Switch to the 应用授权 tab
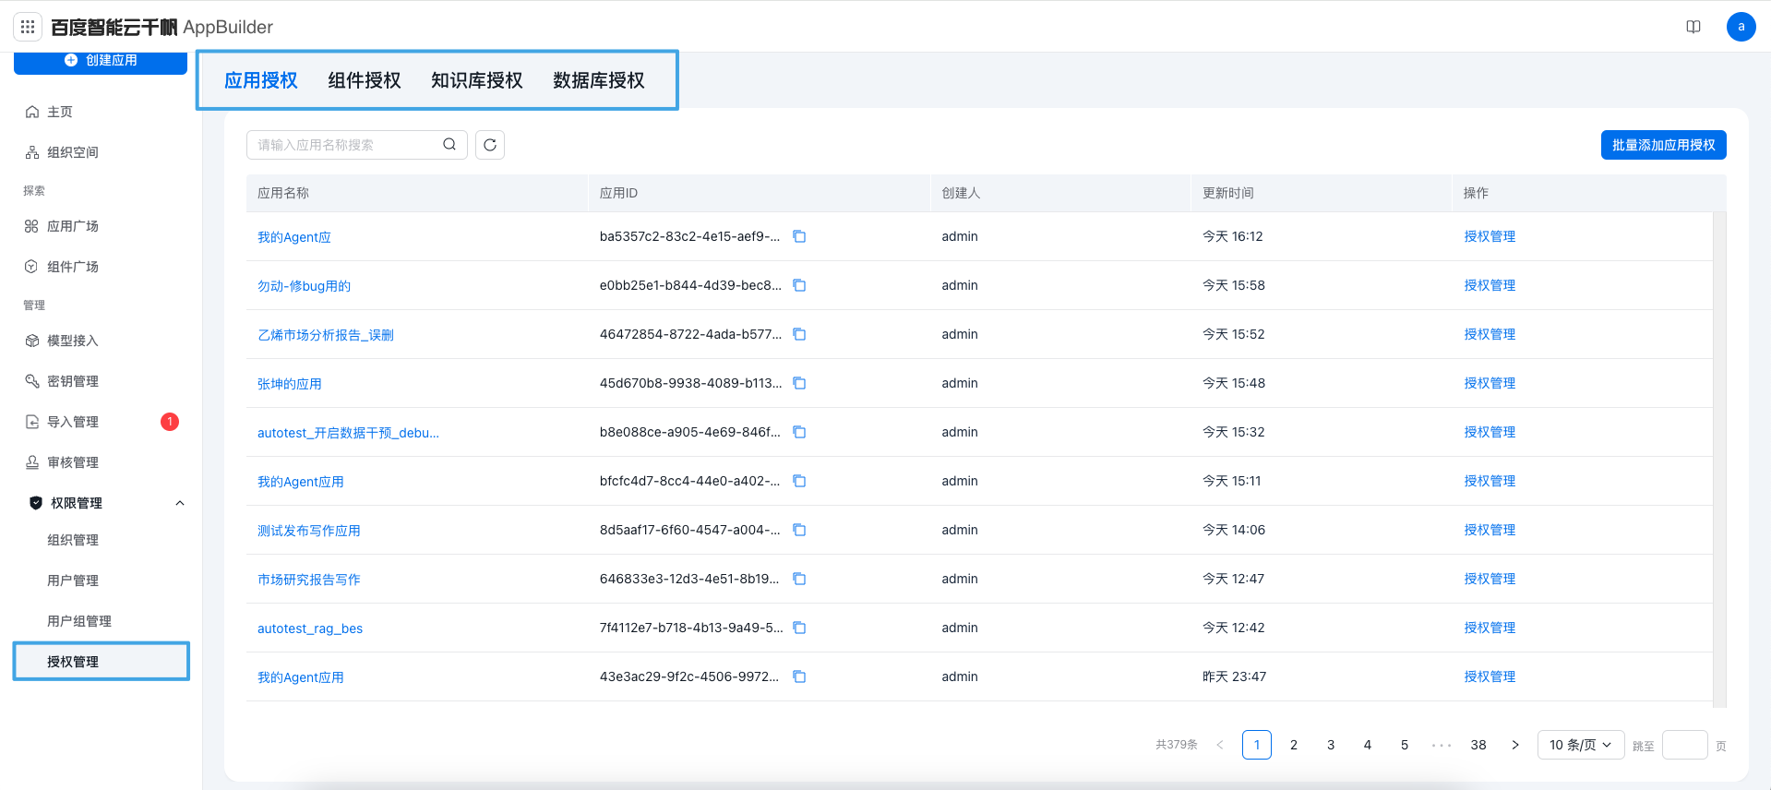 coord(261,80)
